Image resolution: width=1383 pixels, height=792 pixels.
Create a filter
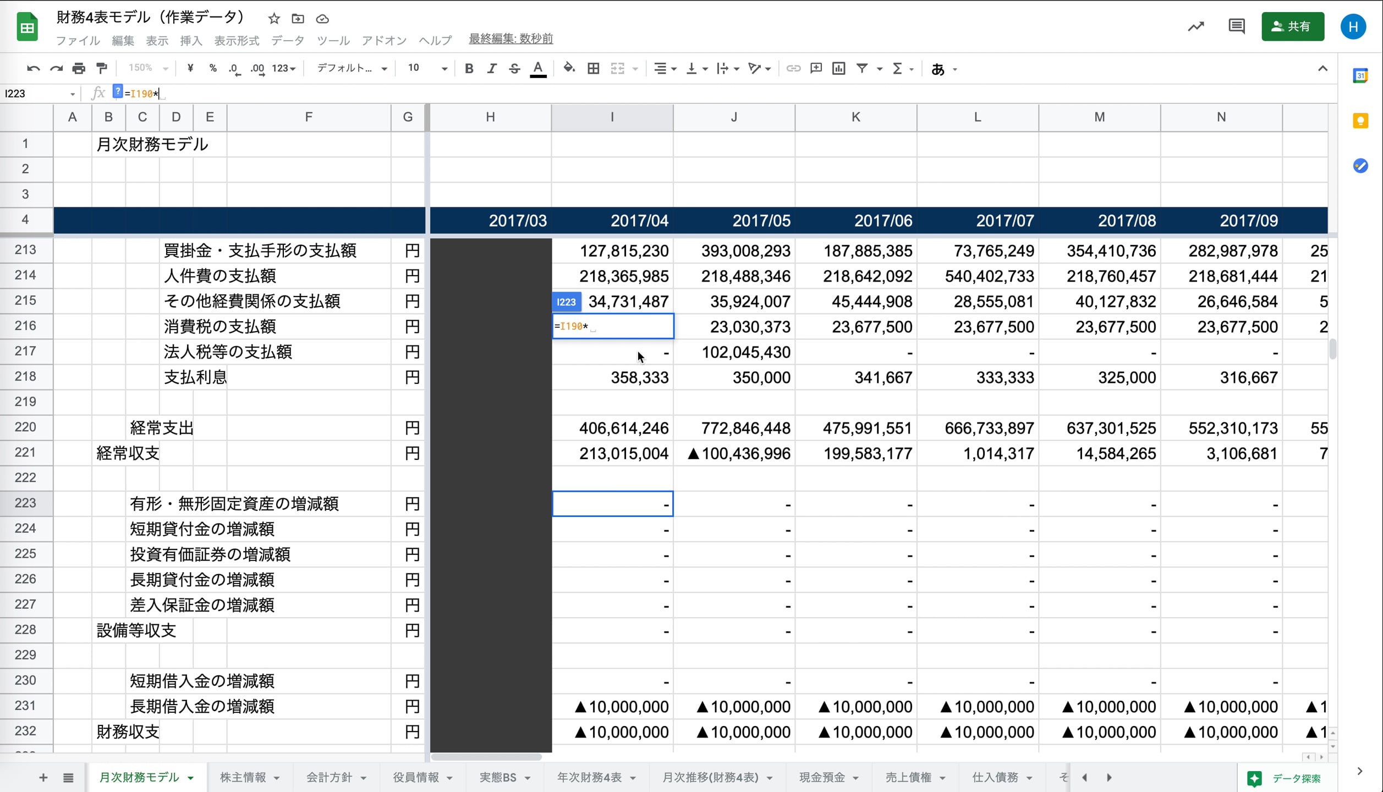click(x=861, y=68)
